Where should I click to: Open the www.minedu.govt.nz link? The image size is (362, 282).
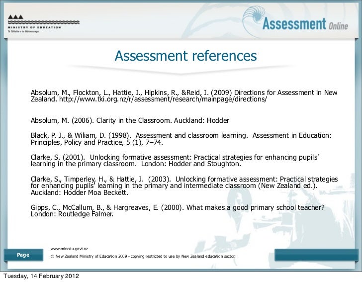click(69, 249)
